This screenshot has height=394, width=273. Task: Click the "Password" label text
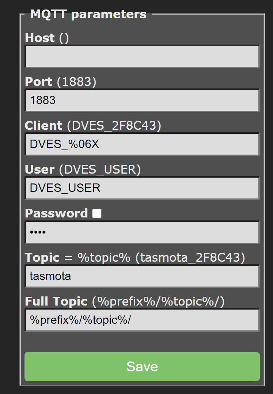pos(56,213)
